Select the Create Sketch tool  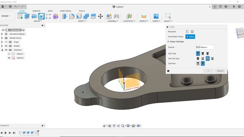[20, 16]
